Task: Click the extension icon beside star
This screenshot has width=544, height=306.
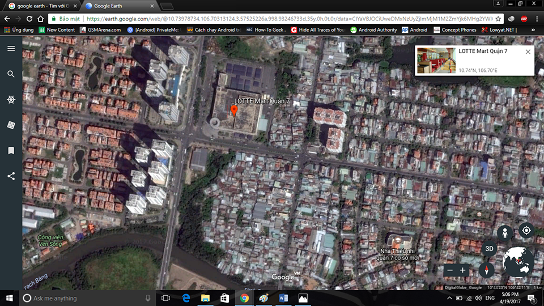Action: point(511,19)
